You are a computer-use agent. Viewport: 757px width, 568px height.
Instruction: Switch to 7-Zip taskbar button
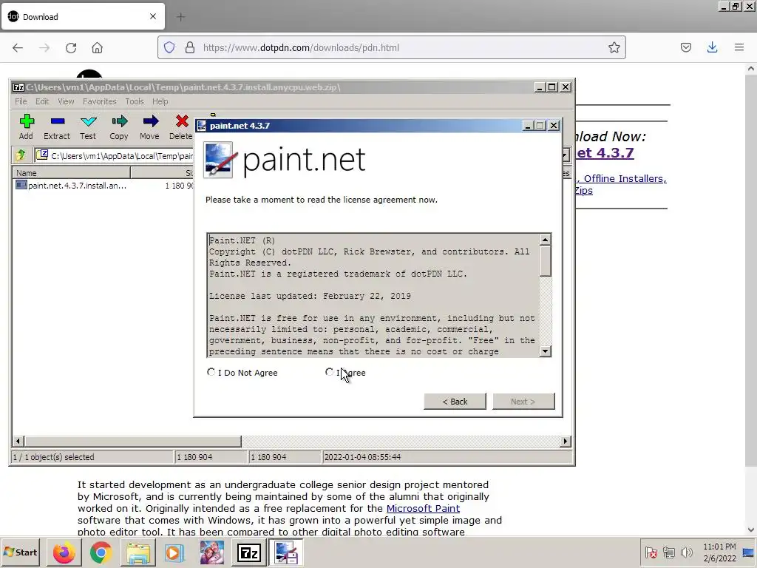249,552
